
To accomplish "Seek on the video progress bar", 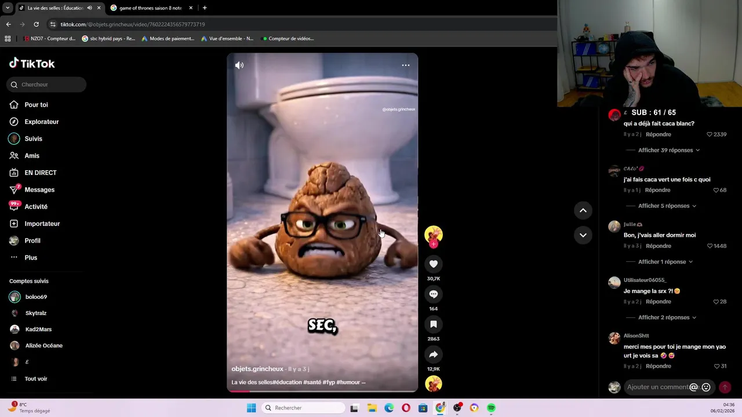I will 322,392.
